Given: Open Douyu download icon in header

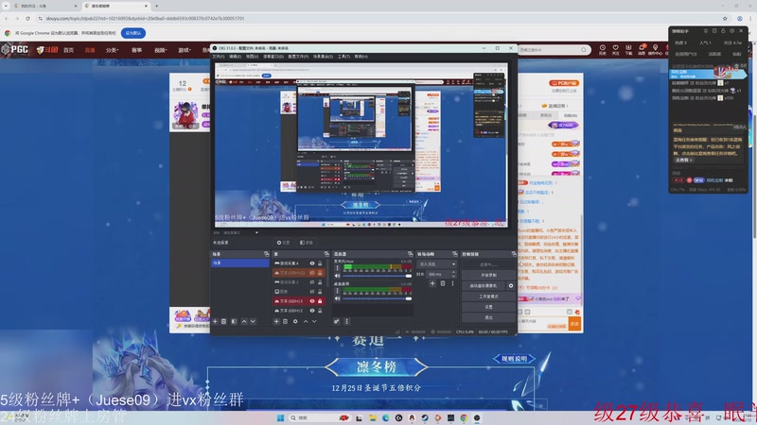Looking at the screenshot, I should tap(628, 48).
